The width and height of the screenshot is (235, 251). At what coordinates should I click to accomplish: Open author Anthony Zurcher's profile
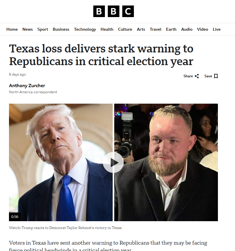click(x=27, y=86)
